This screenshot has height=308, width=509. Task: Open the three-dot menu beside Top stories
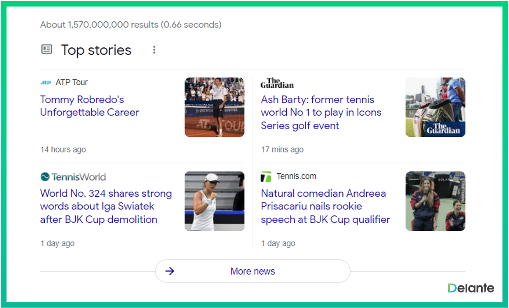[154, 50]
